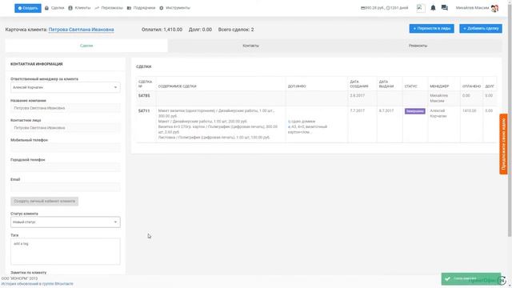Switch to the Контакты tab

point(250,46)
